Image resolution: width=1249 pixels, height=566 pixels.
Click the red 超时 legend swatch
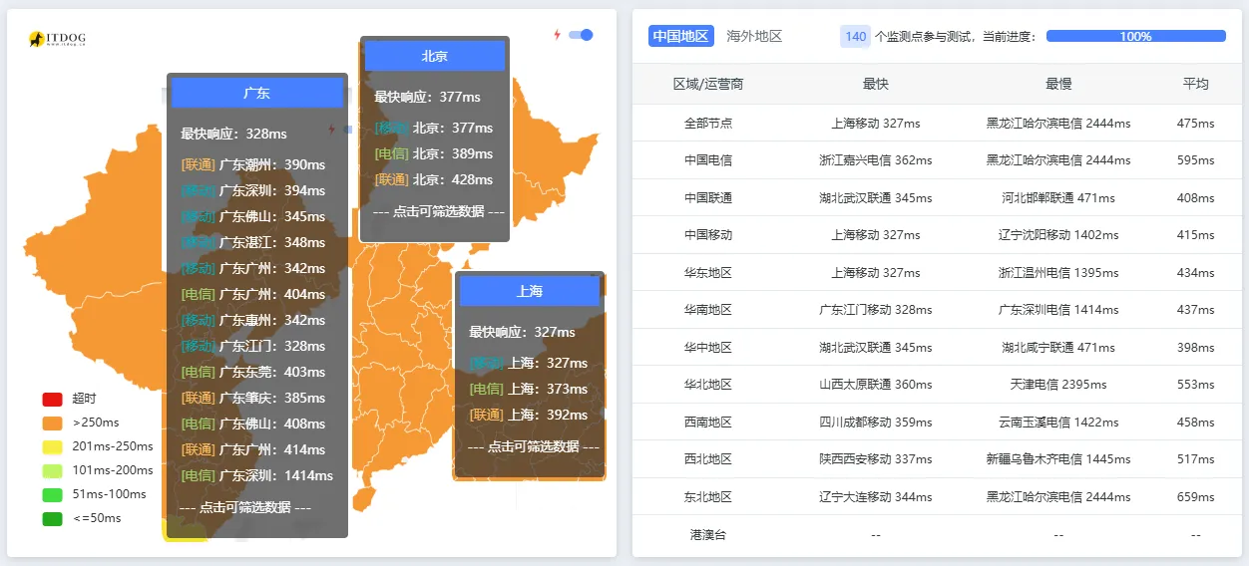[x=52, y=399]
